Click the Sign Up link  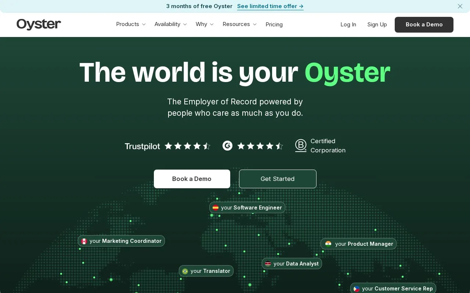click(x=377, y=25)
